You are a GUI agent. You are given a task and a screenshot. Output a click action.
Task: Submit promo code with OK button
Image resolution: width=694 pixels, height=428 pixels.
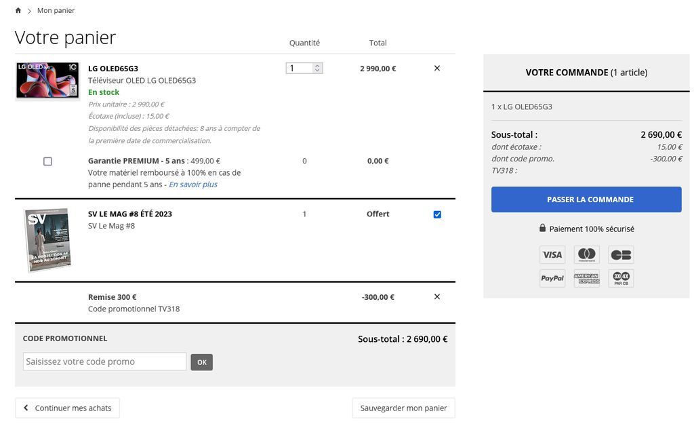click(201, 362)
